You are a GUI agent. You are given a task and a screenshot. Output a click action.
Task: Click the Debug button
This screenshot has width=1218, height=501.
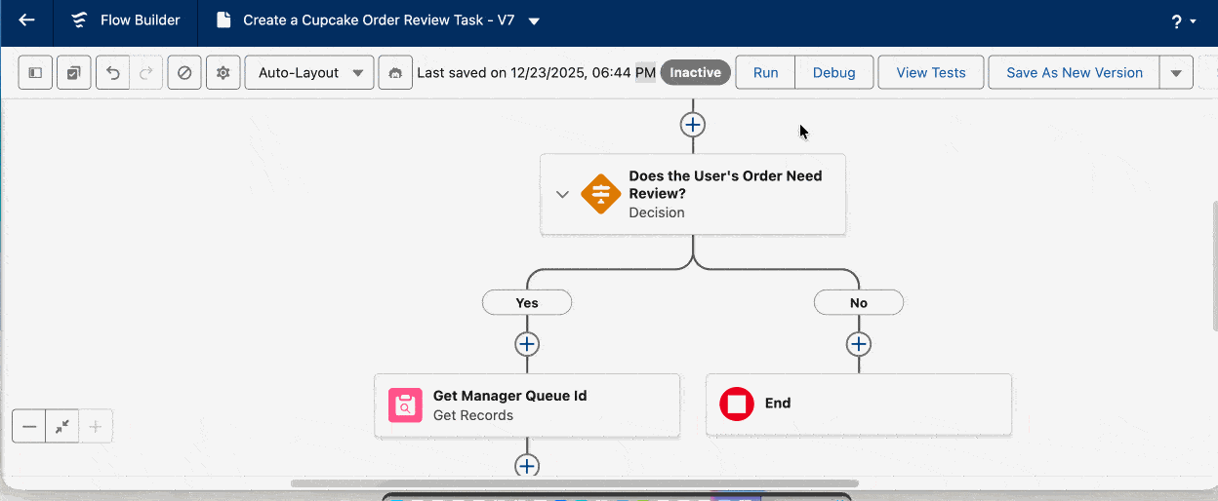click(833, 73)
